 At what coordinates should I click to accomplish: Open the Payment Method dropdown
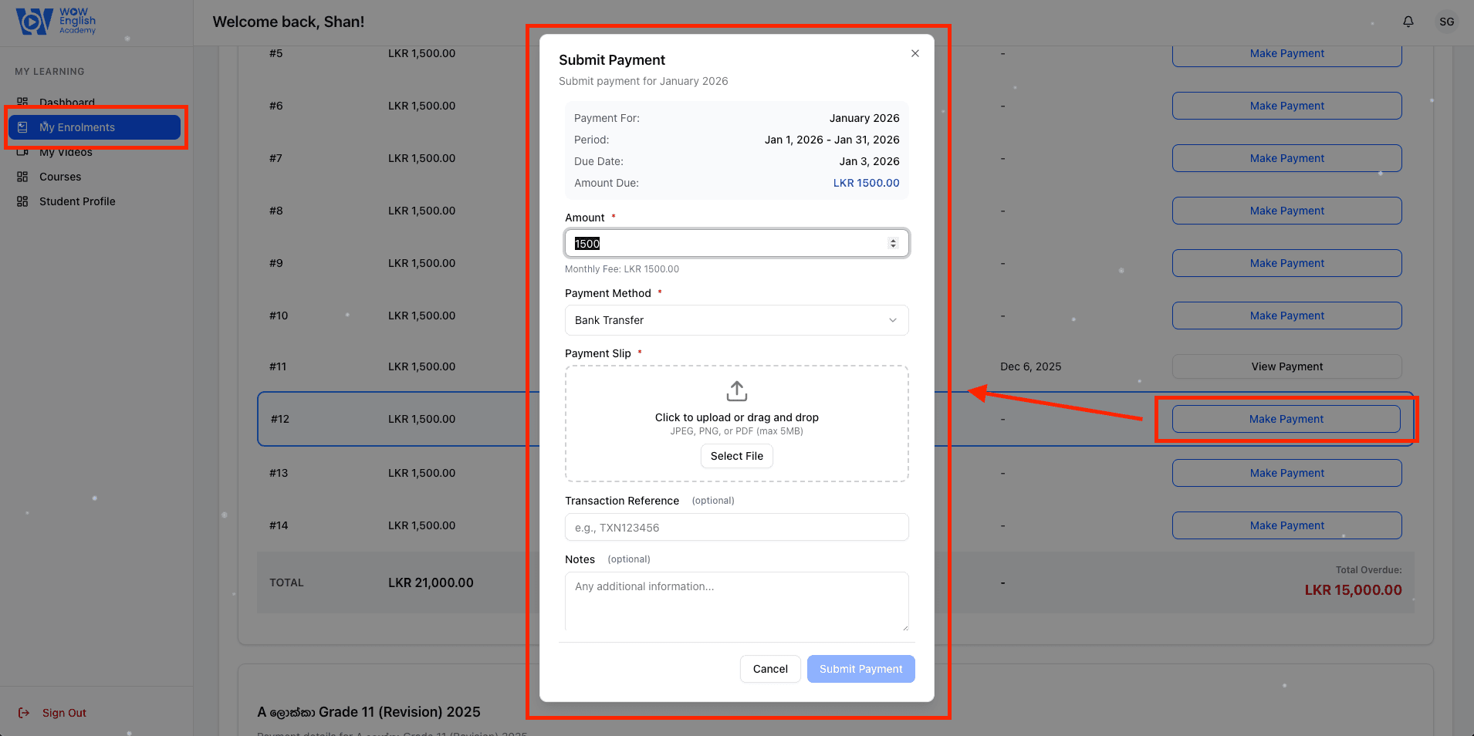[x=735, y=320]
